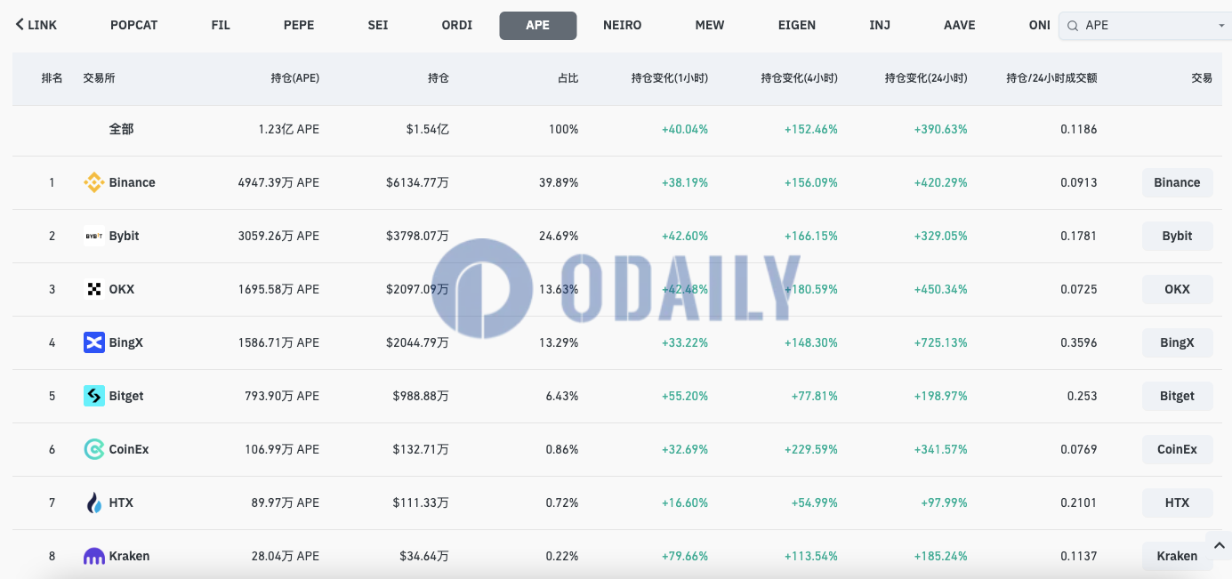Click the OKX trade button
Screen dimensions: 1232x579
coord(1177,289)
